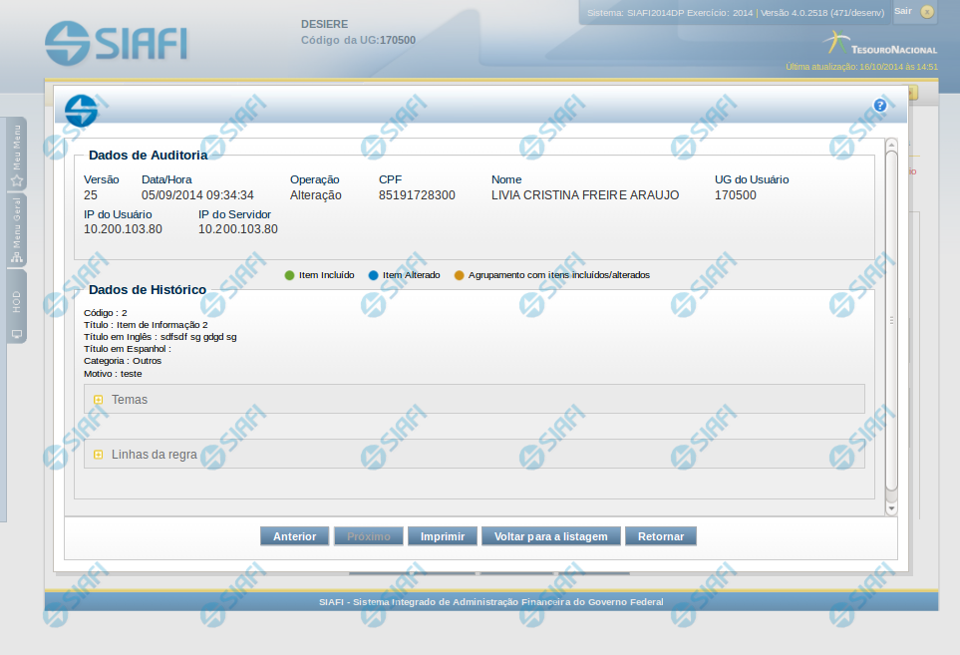The image size is (960, 655).
Task: Click the blue help question mark icon
Action: tap(880, 106)
